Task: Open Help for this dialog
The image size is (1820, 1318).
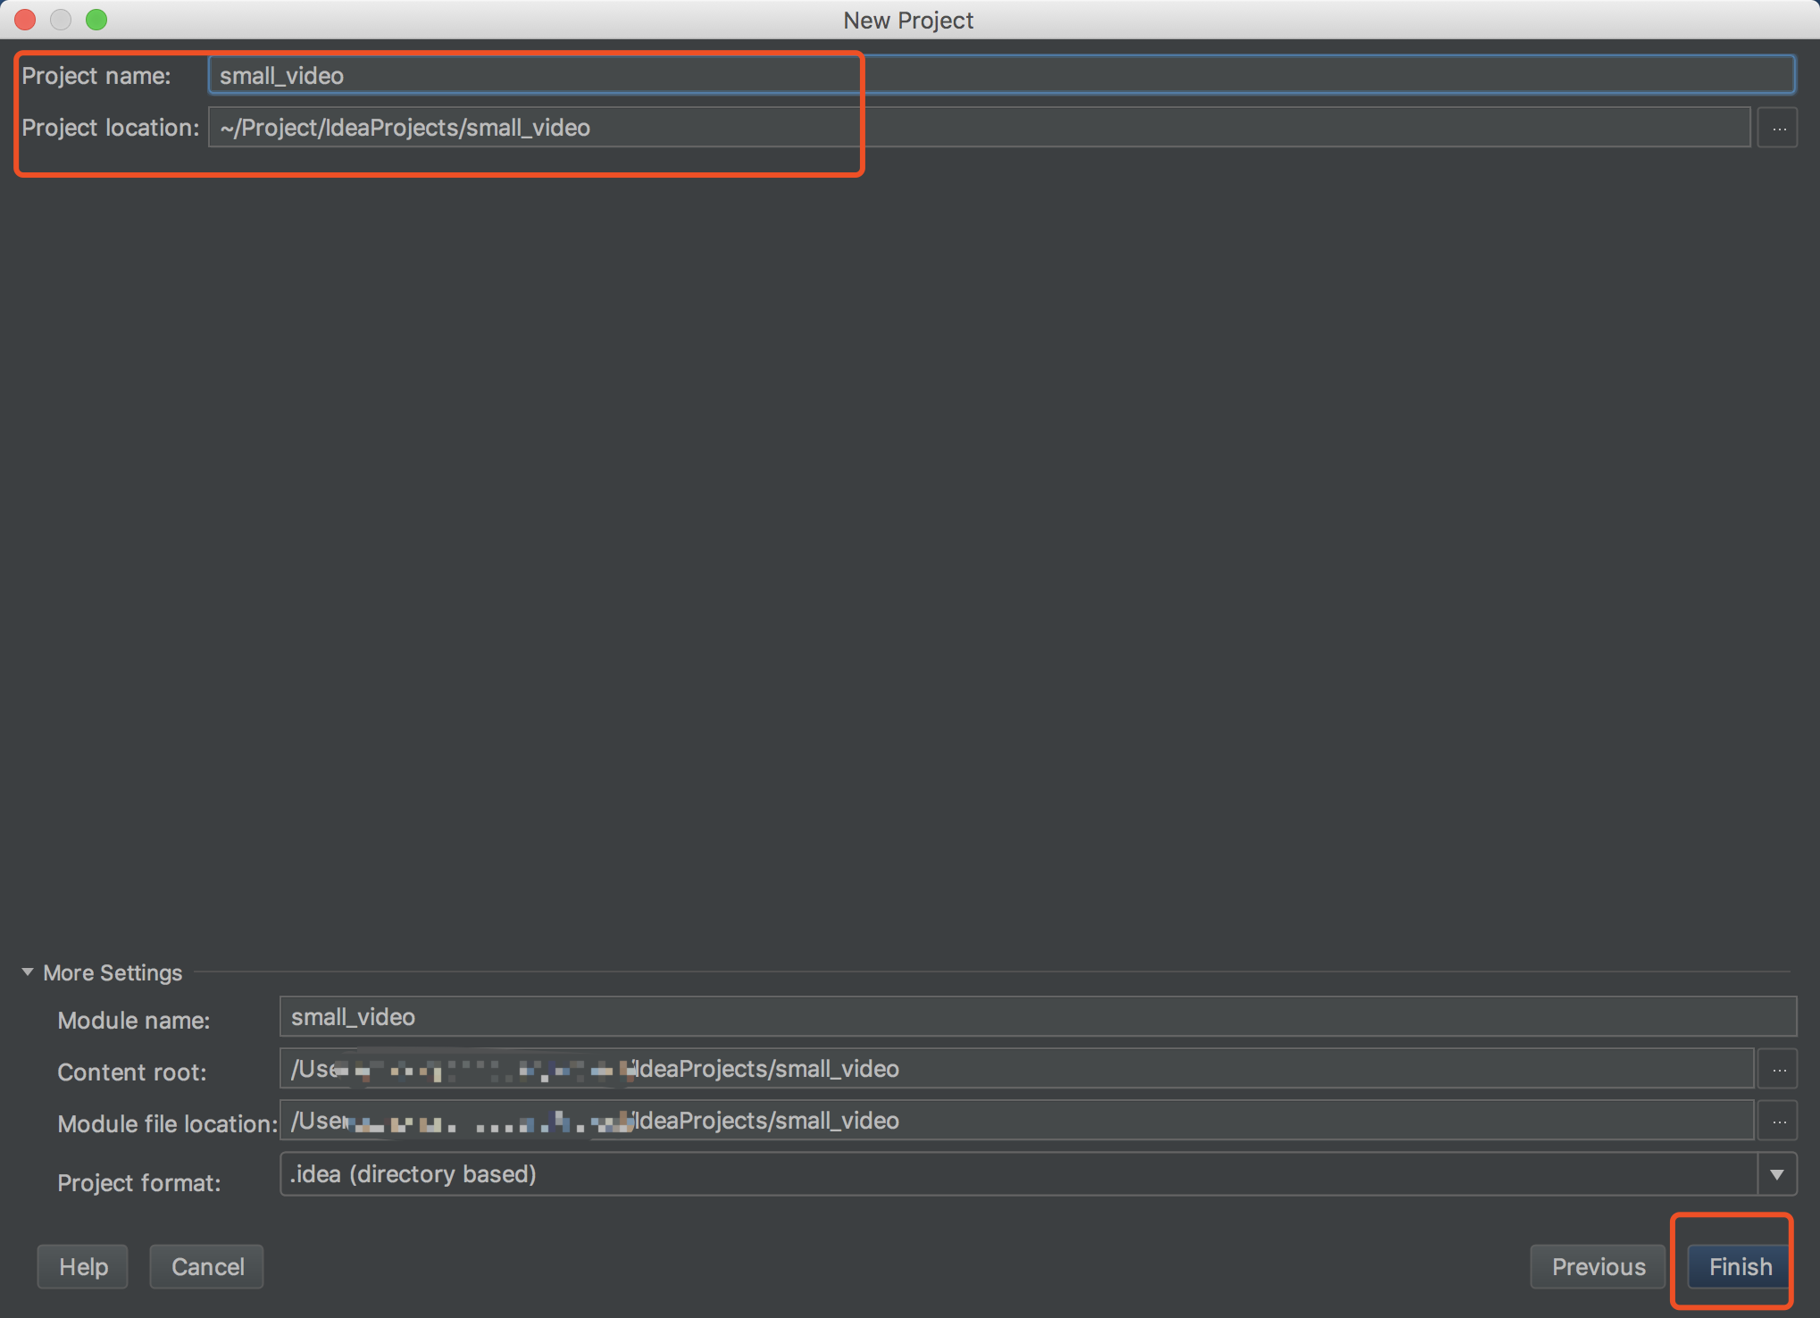Action: (x=83, y=1266)
